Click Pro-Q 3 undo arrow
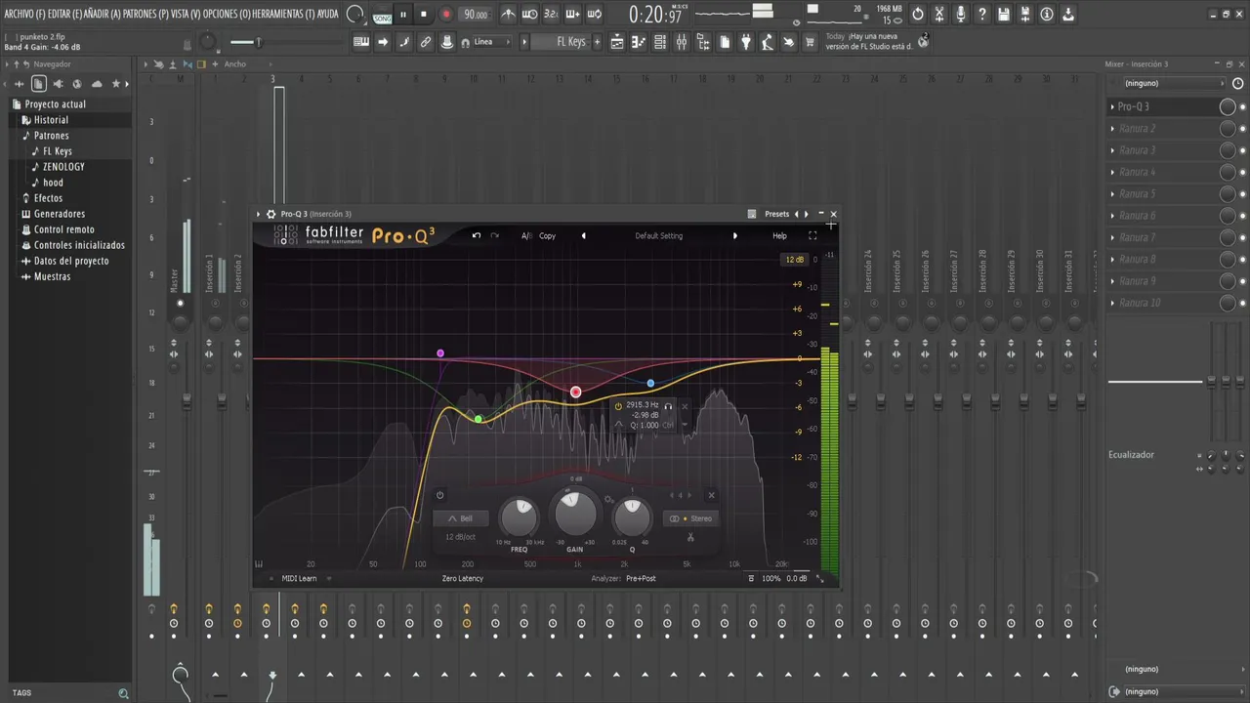The height and width of the screenshot is (703, 1250). [x=477, y=235]
